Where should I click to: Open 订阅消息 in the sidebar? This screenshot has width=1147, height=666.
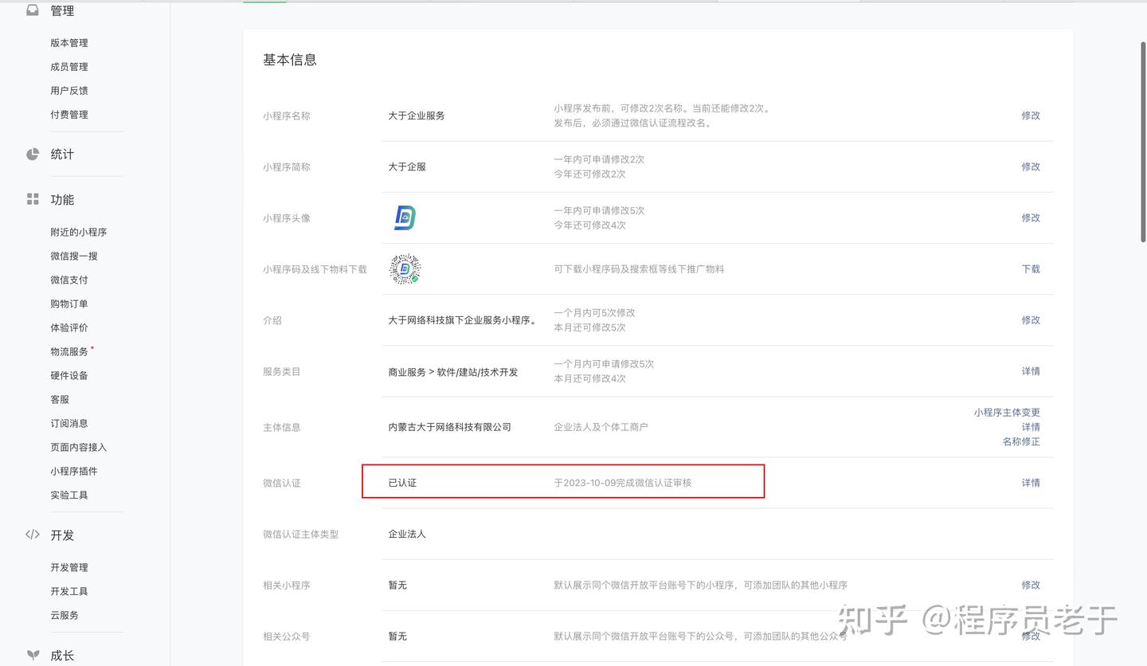click(x=69, y=424)
